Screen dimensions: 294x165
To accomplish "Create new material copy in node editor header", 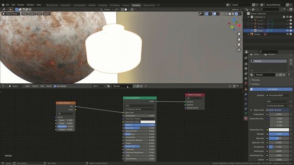I will (x=138, y=86).
